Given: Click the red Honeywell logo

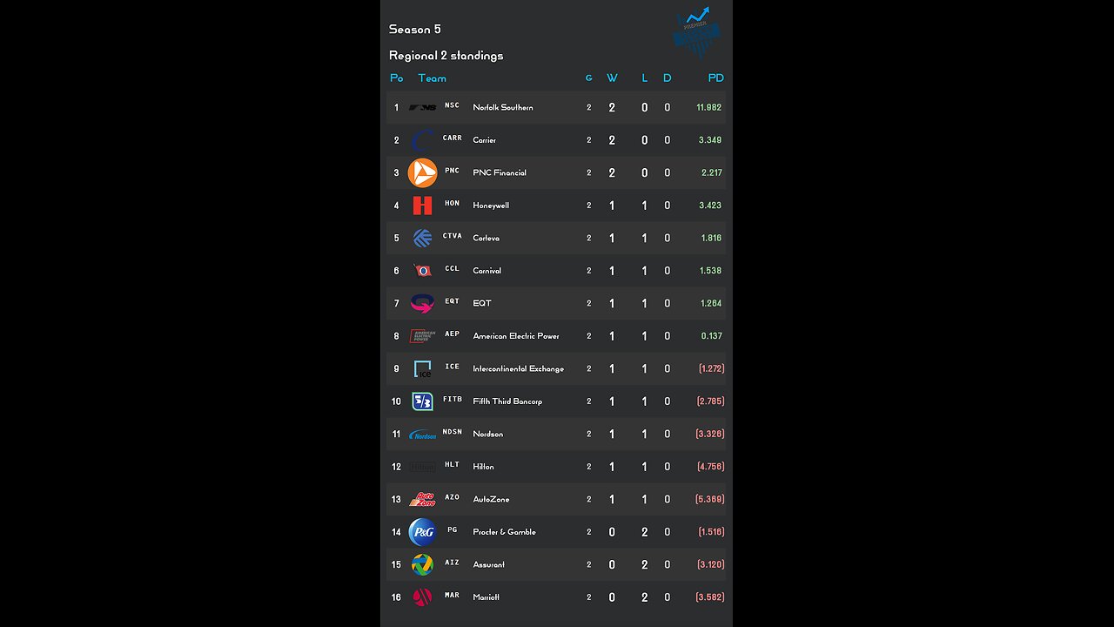Looking at the screenshot, I should [x=423, y=206].
